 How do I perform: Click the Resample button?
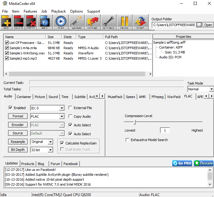18,142
